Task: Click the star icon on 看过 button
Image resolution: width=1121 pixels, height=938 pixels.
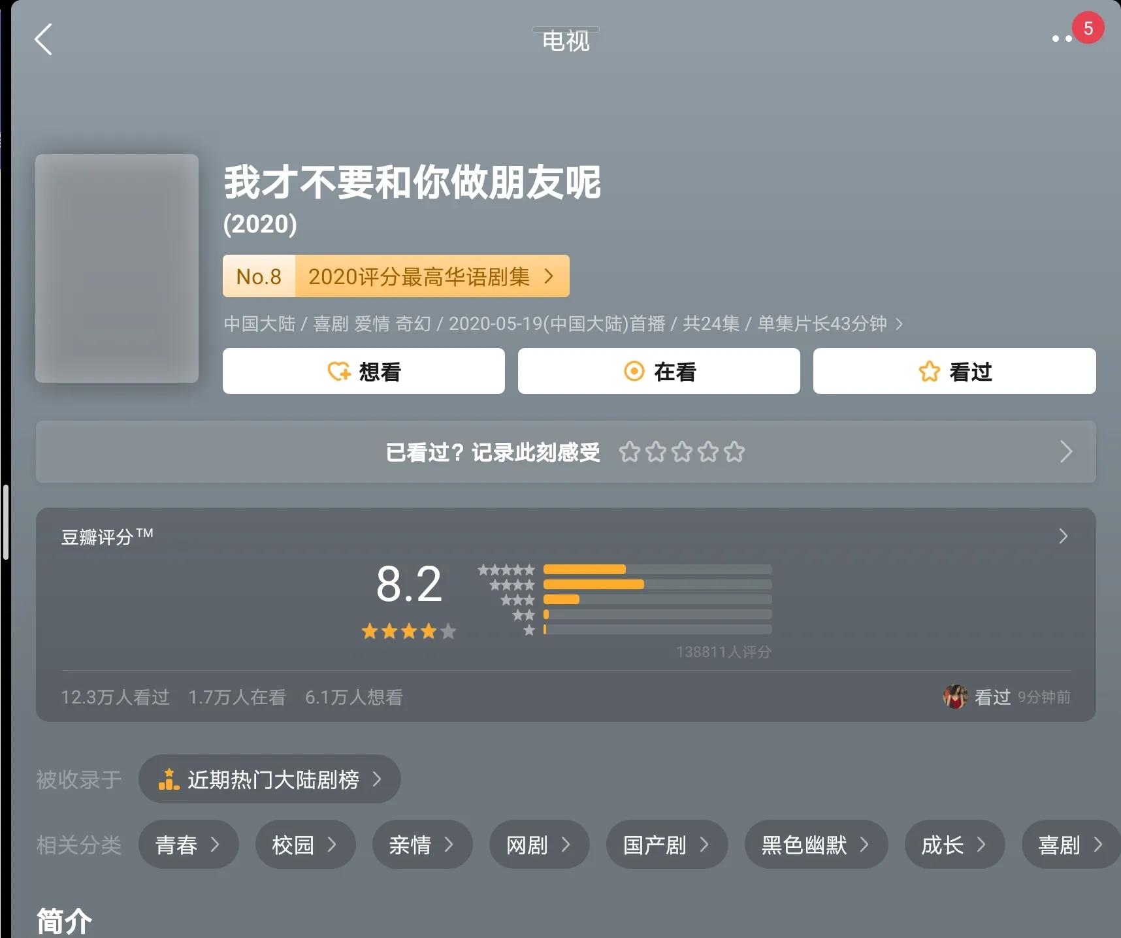Action: click(x=928, y=371)
